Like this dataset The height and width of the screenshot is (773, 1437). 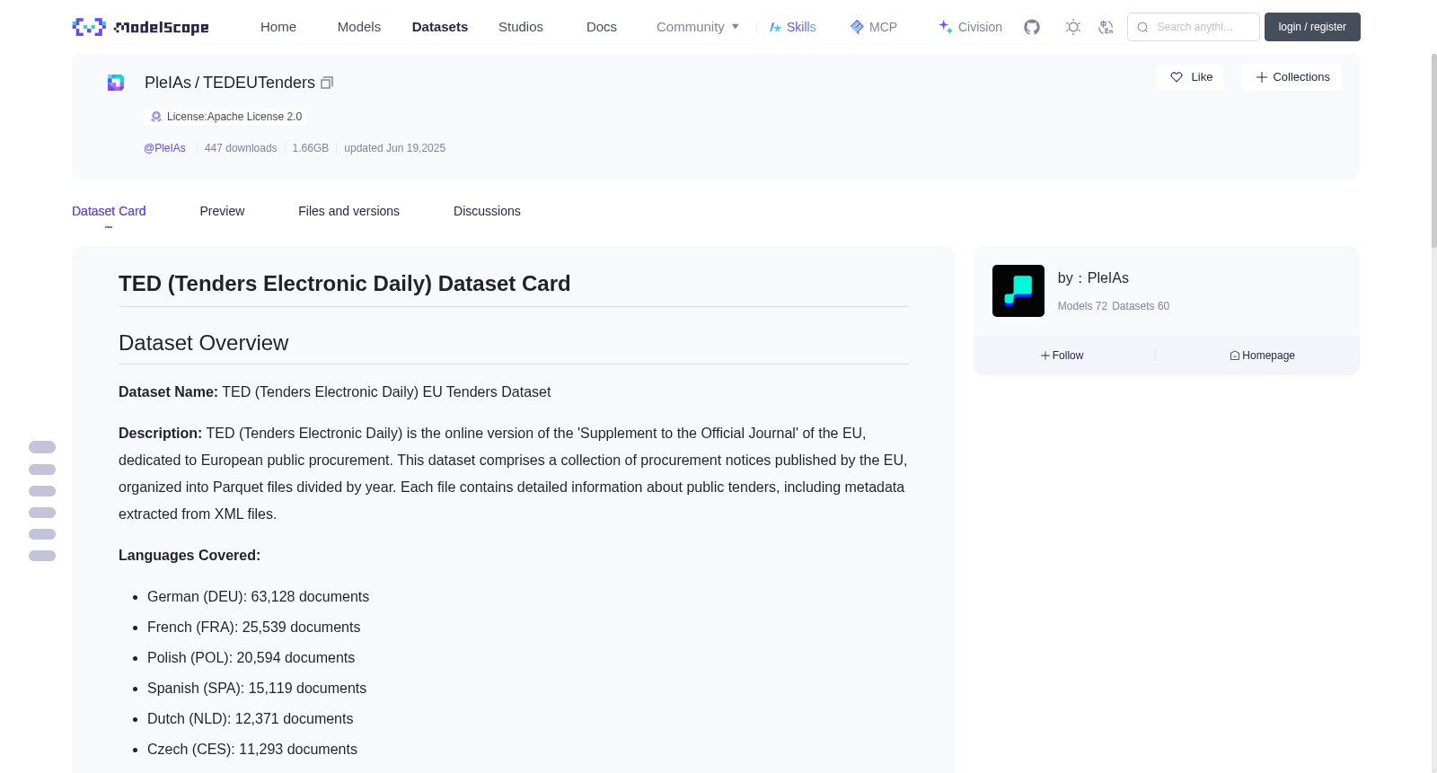pyautogui.click(x=1190, y=77)
